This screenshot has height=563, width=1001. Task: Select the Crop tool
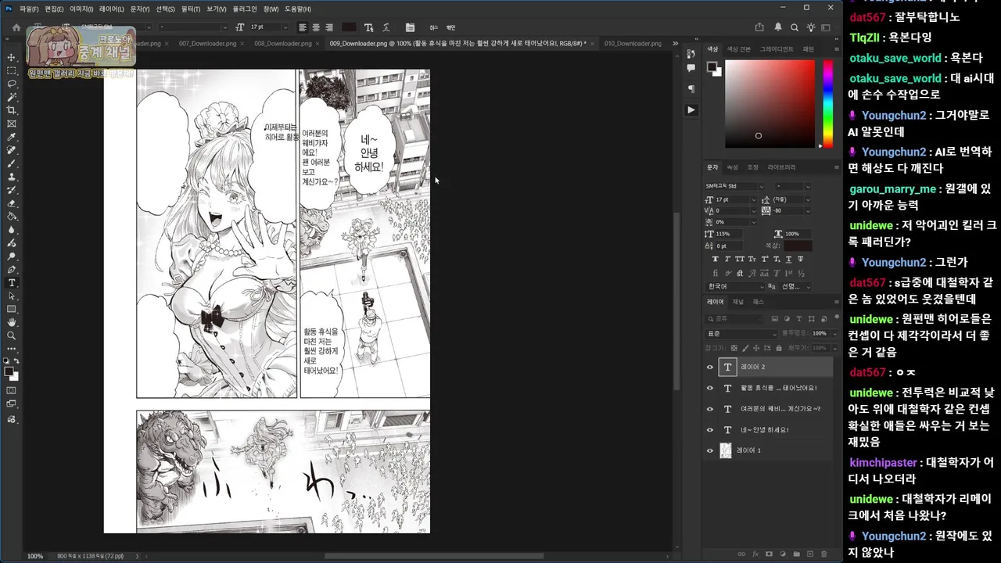[12, 110]
